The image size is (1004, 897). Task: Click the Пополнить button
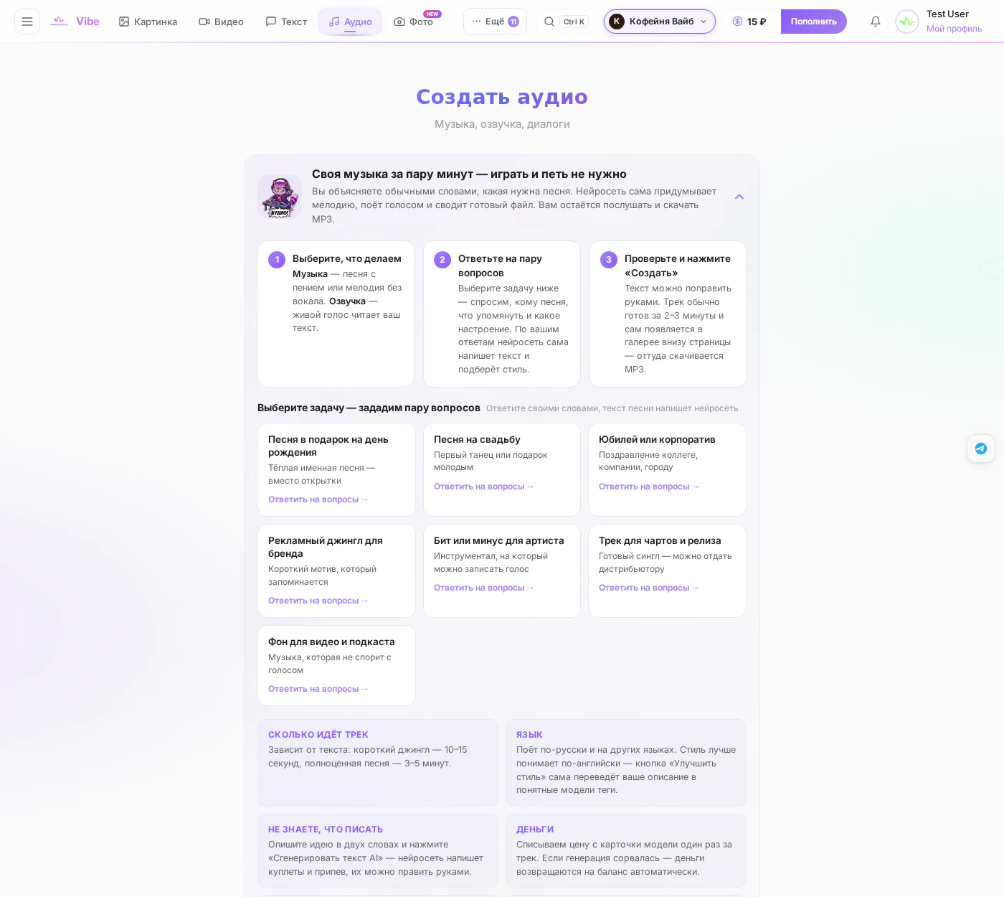813,22
